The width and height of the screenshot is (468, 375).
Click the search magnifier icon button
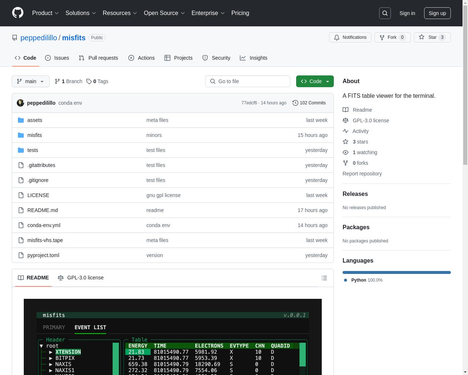pyautogui.click(x=385, y=13)
